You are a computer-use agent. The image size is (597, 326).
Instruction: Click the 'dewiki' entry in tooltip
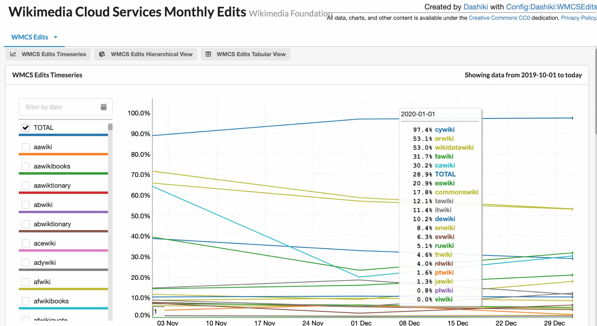445,219
